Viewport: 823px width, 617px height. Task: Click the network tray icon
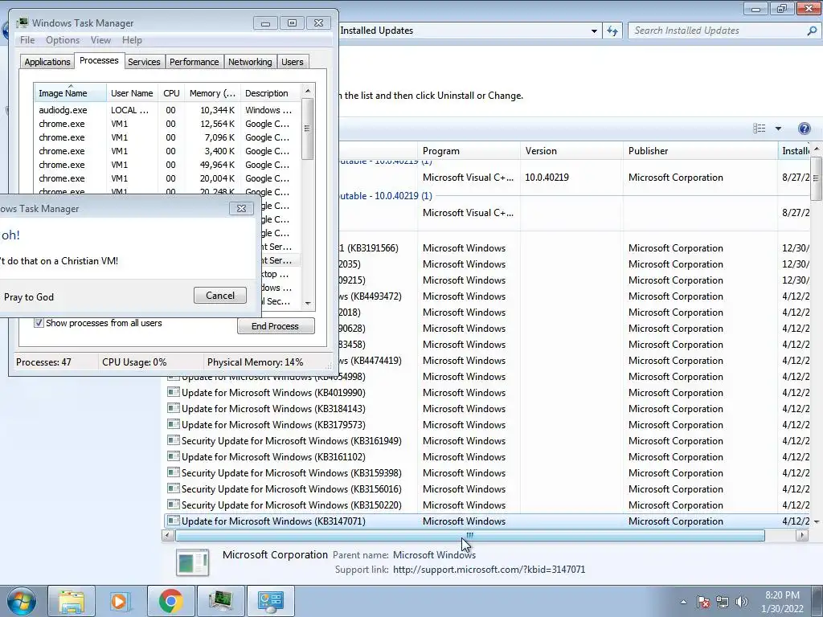click(723, 602)
